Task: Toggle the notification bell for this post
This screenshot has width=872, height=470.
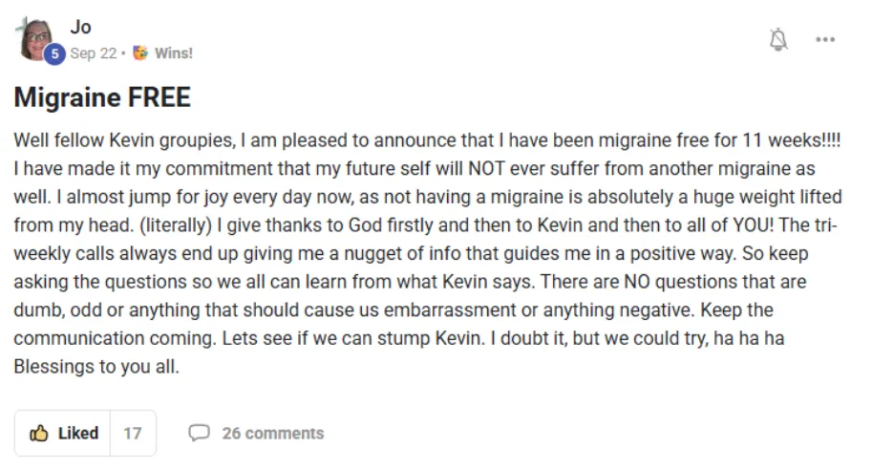Action: pyautogui.click(x=779, y=40)
